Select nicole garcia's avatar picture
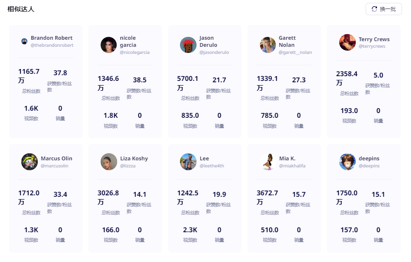Viewport: 411px width, 262px height. pos(109,45)
